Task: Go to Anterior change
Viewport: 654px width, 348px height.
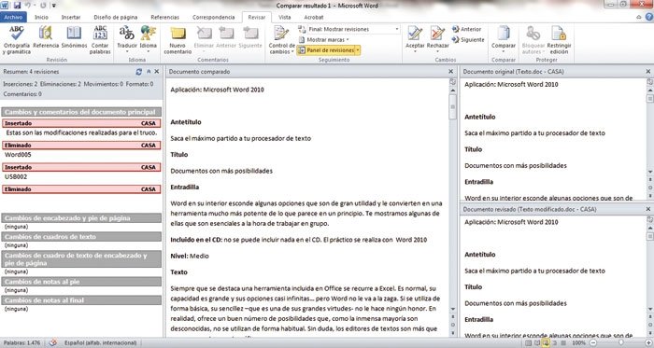Action: [x=467, y=29]
